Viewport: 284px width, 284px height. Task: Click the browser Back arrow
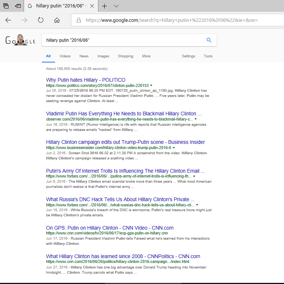8,20
